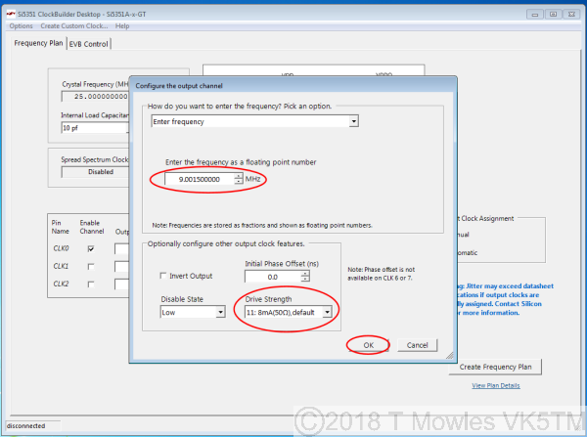Switch to the EVB Control tab

point(89,44)
